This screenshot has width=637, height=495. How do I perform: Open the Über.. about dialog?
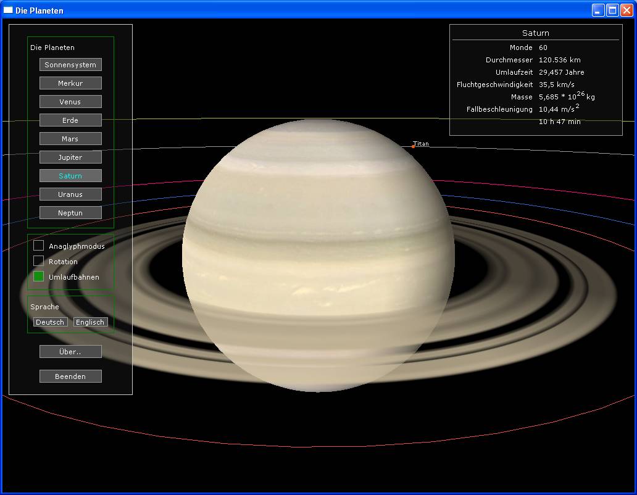tap(70, 352)
